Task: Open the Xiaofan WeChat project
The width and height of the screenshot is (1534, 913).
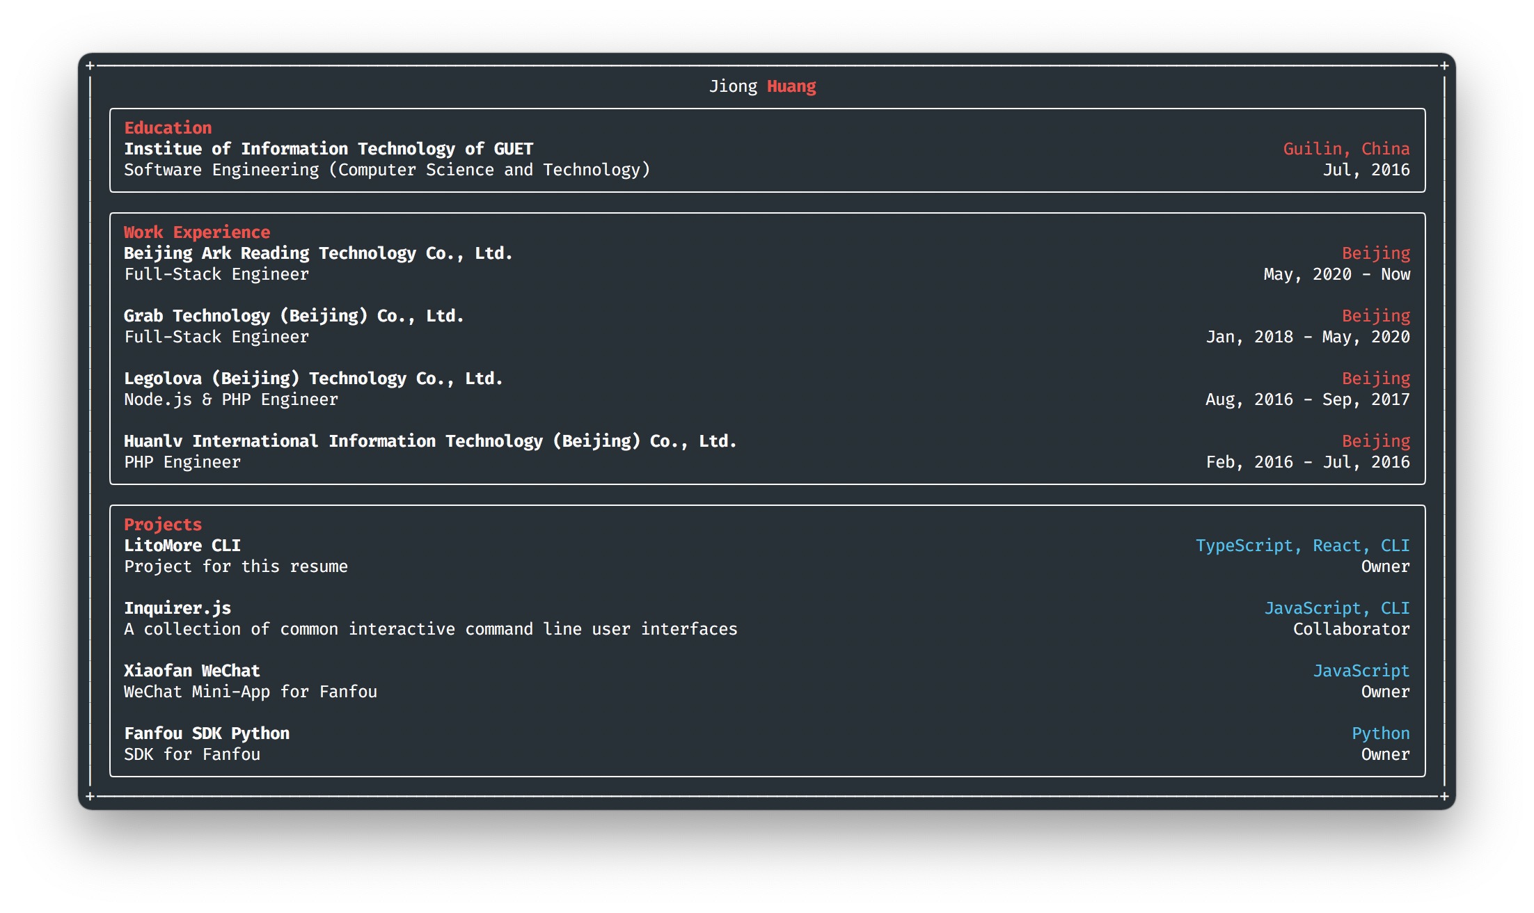Action: point(192,671)
